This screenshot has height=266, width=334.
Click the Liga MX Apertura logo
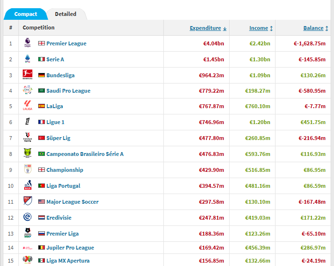tap(28, 260)
